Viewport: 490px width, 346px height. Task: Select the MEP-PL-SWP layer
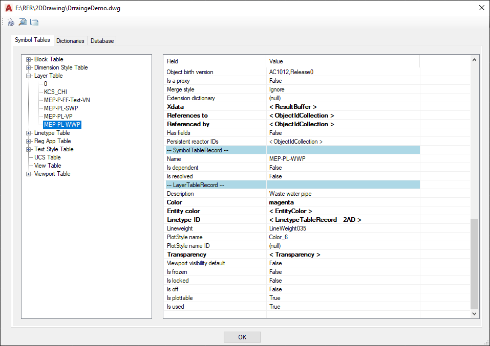coord(61,108)
